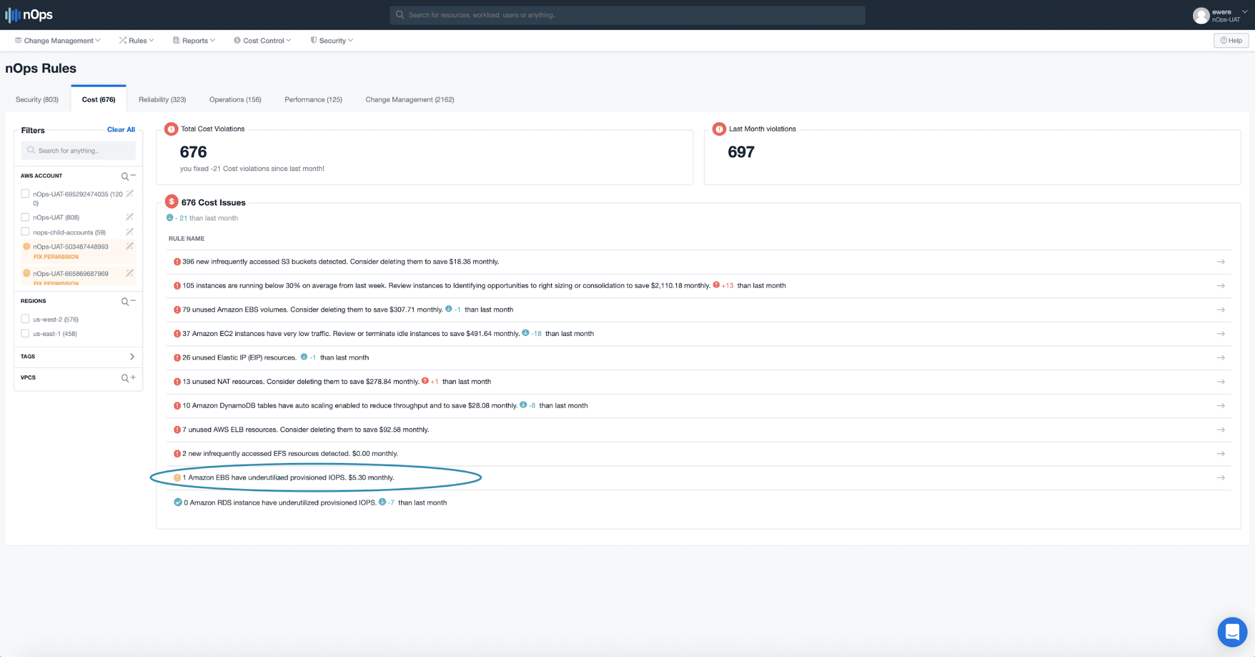Check the nOps-UAT (808) account filter

25,217
